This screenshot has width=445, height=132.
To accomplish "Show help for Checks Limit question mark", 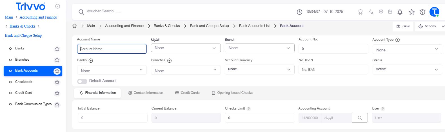I will pos(249,109).
